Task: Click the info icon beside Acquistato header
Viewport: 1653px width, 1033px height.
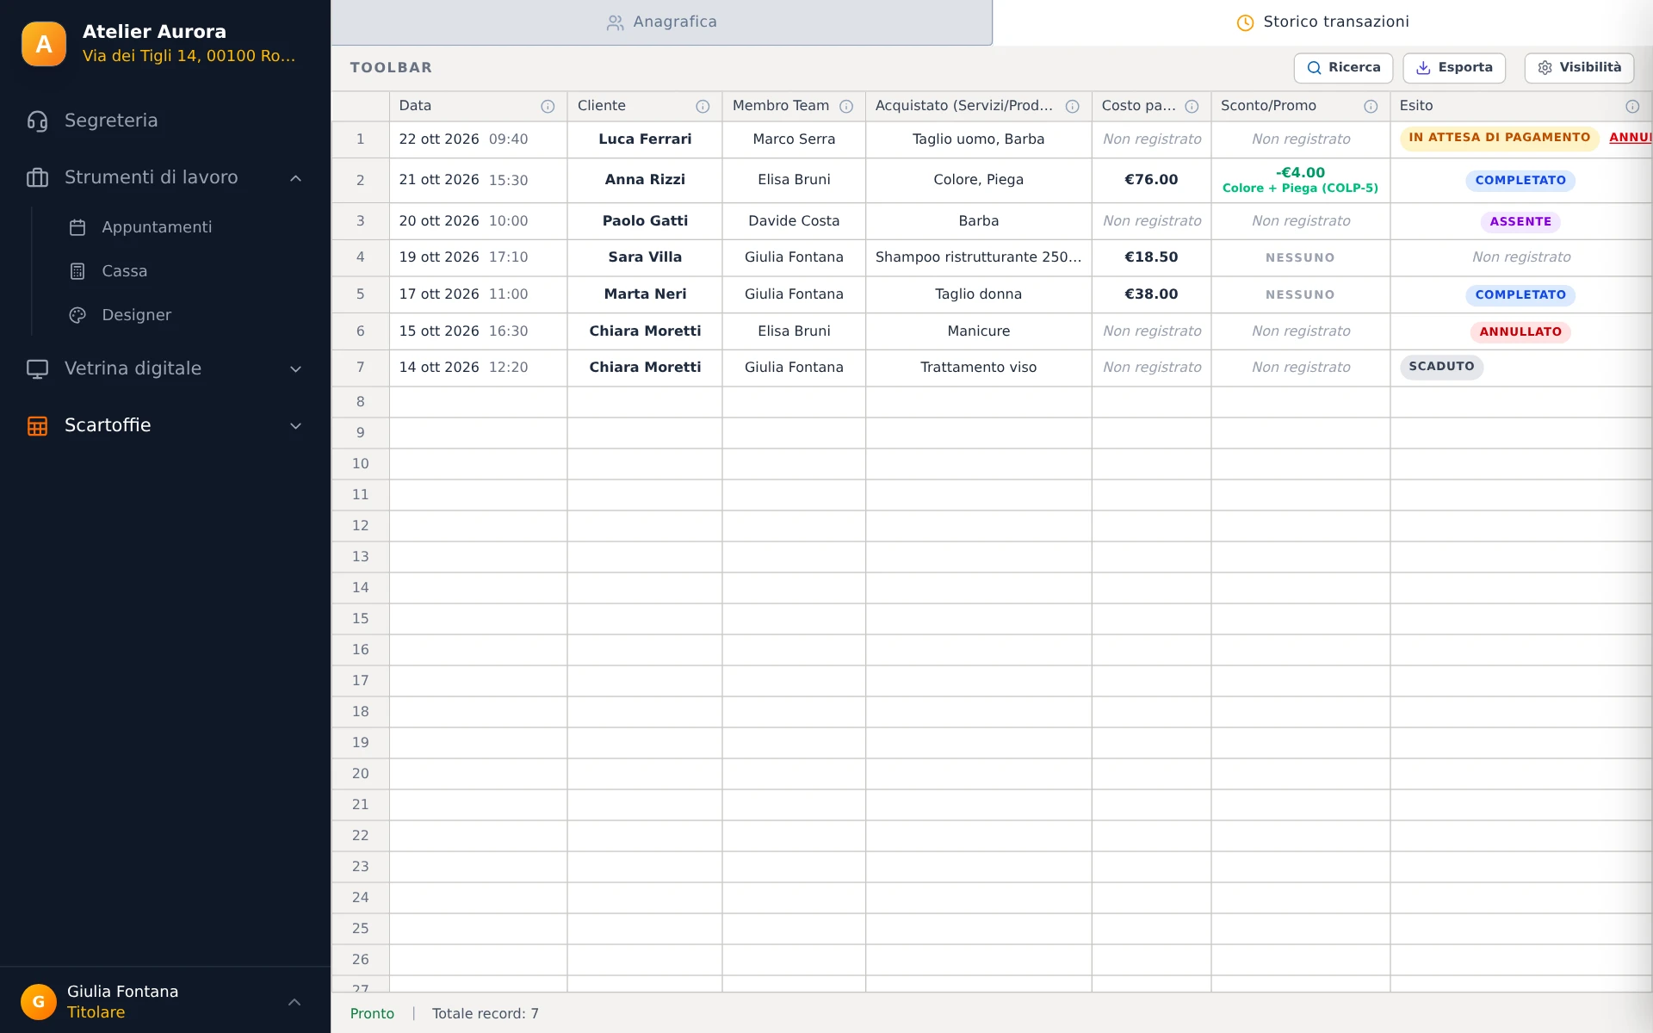Action: [x=1073, y=107]
